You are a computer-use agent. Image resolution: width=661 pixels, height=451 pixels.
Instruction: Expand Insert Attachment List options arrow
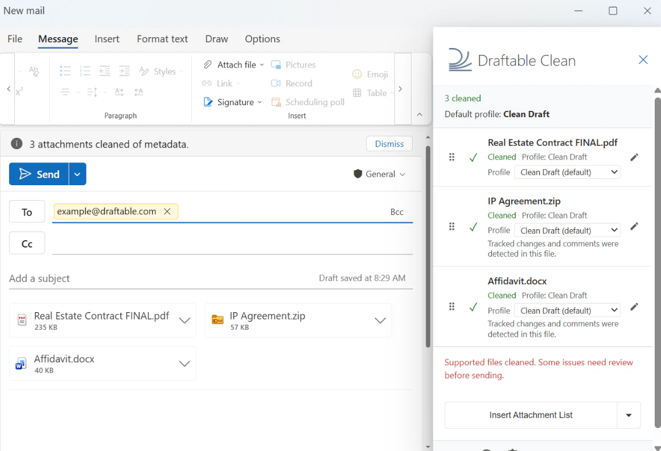click(x=628, y=415)
